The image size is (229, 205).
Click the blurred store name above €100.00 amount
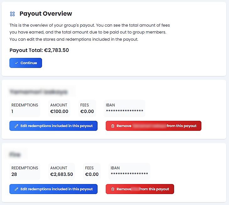point(38,92)
